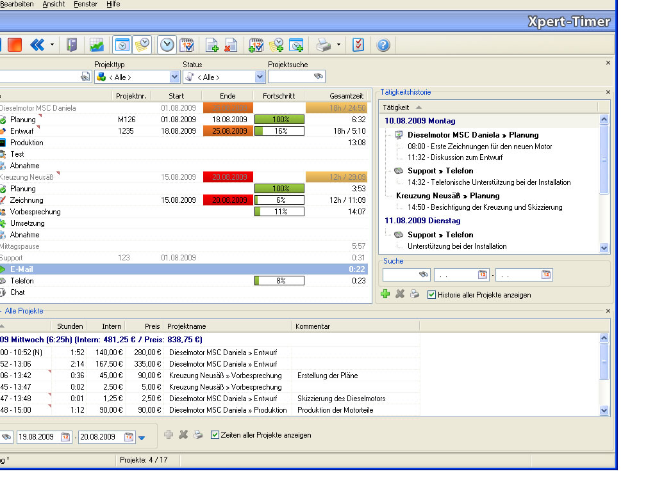Open the Status dropdown
Viewport: 664px width, 492px height.
260,77
